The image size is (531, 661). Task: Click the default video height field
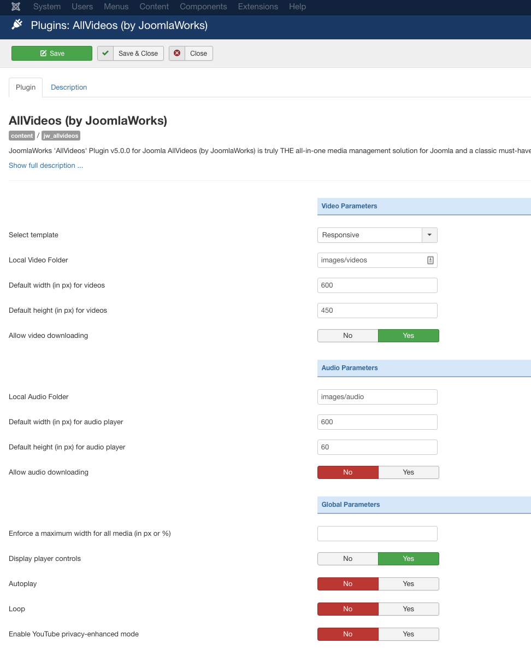tap(377, 311)
